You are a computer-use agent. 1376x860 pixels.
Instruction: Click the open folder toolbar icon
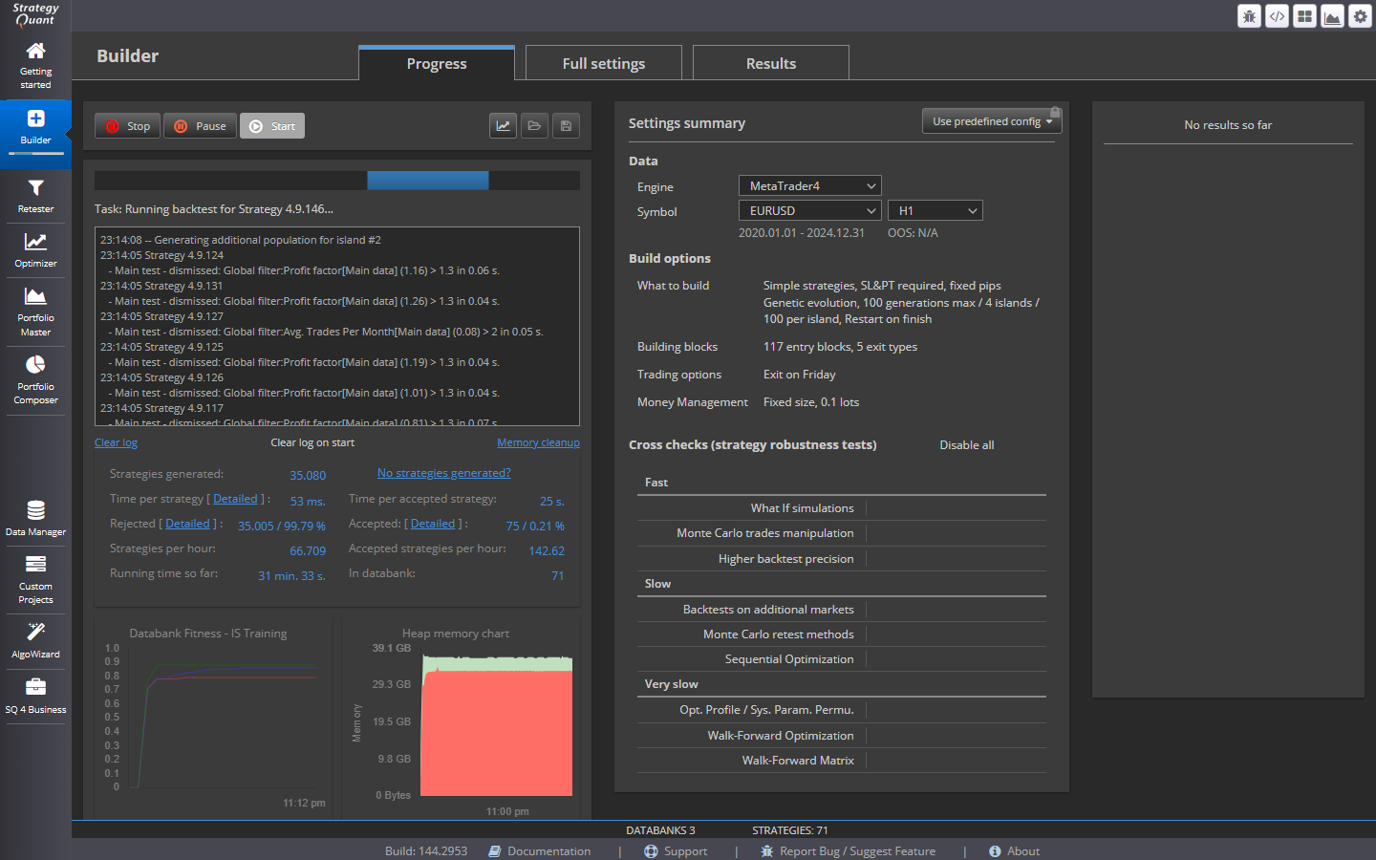coord(534,126)
